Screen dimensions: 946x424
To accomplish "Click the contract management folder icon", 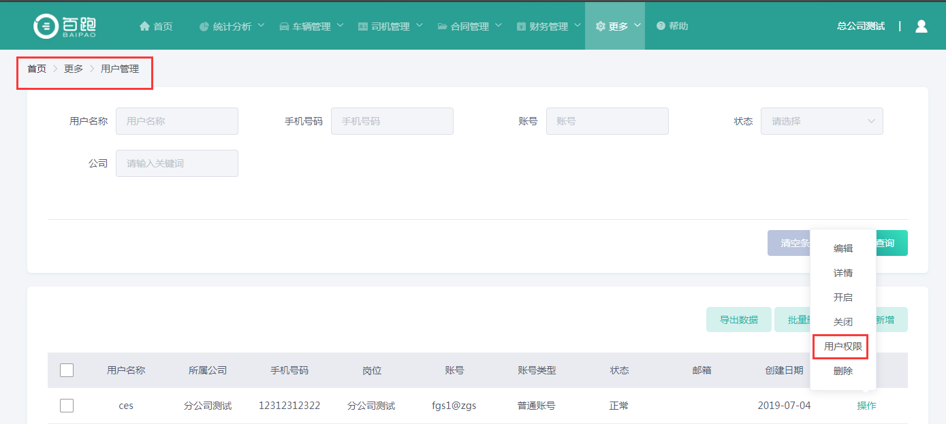I will click(x=443, y=27).
